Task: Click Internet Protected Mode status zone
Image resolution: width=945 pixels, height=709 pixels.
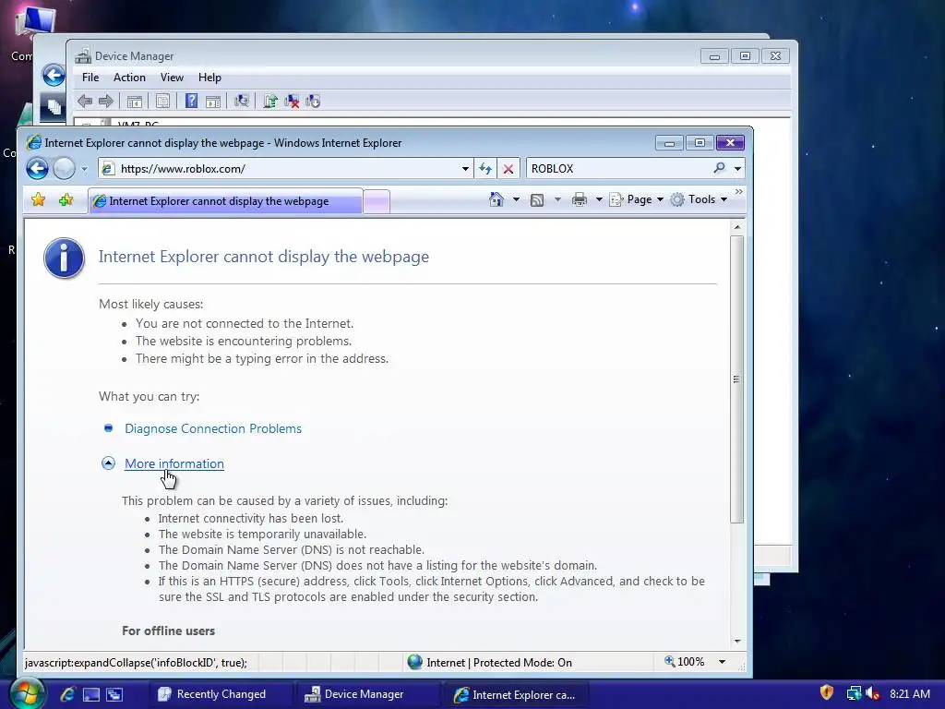Action: click(x=489, y=662)
